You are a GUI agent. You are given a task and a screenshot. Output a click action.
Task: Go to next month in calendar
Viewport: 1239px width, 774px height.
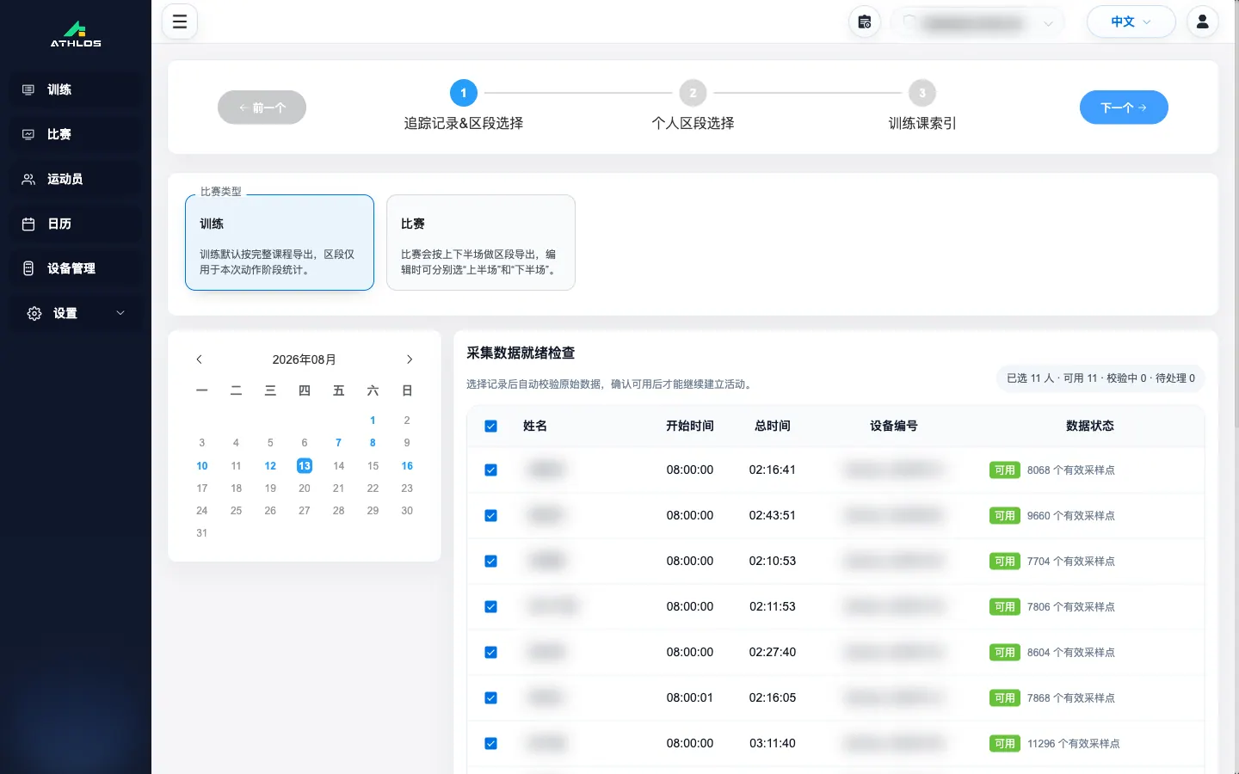(410, 359)
